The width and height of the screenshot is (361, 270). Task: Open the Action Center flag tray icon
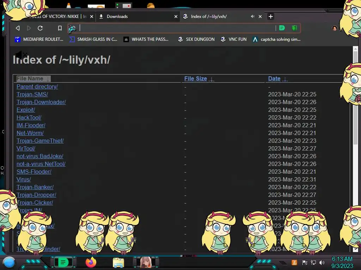click(x=305, y=263)
